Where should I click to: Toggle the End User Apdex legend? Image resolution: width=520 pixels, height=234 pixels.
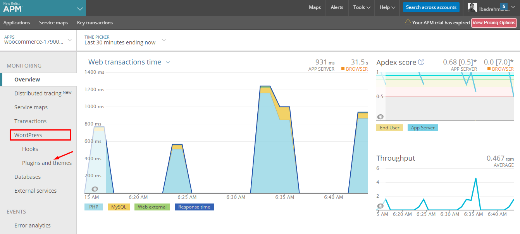(x=389, y=128)
